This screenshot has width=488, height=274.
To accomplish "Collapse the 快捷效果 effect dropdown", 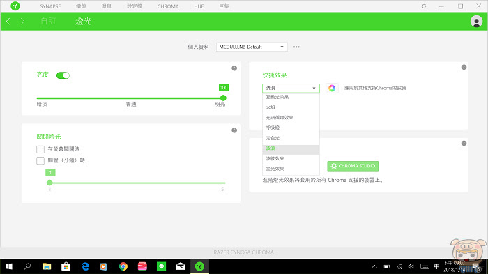I will (291, 88).
